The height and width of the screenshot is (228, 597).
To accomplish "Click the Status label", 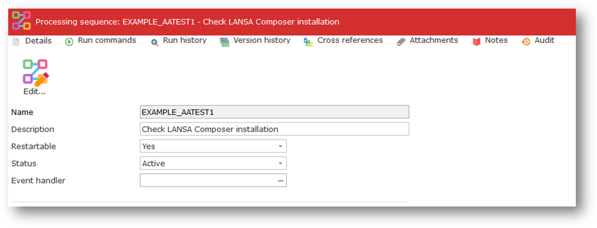I will (x=24, y=163).
